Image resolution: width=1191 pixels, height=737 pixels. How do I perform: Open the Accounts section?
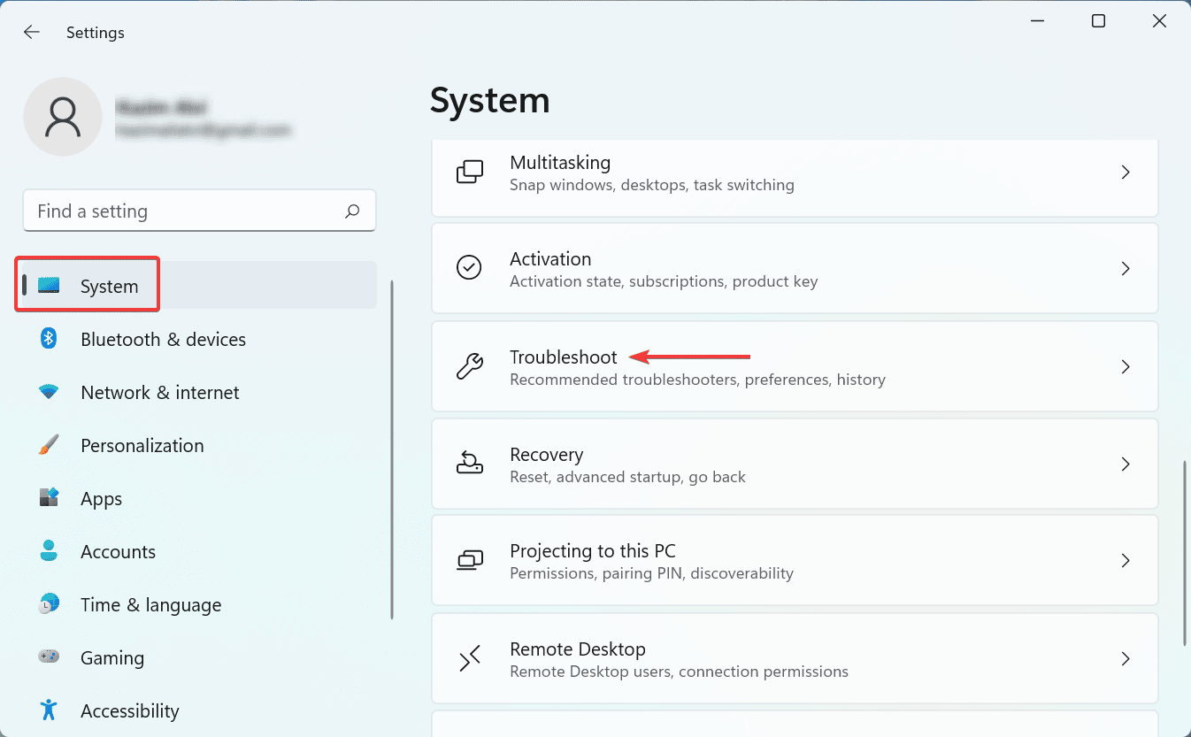[200, 551]
